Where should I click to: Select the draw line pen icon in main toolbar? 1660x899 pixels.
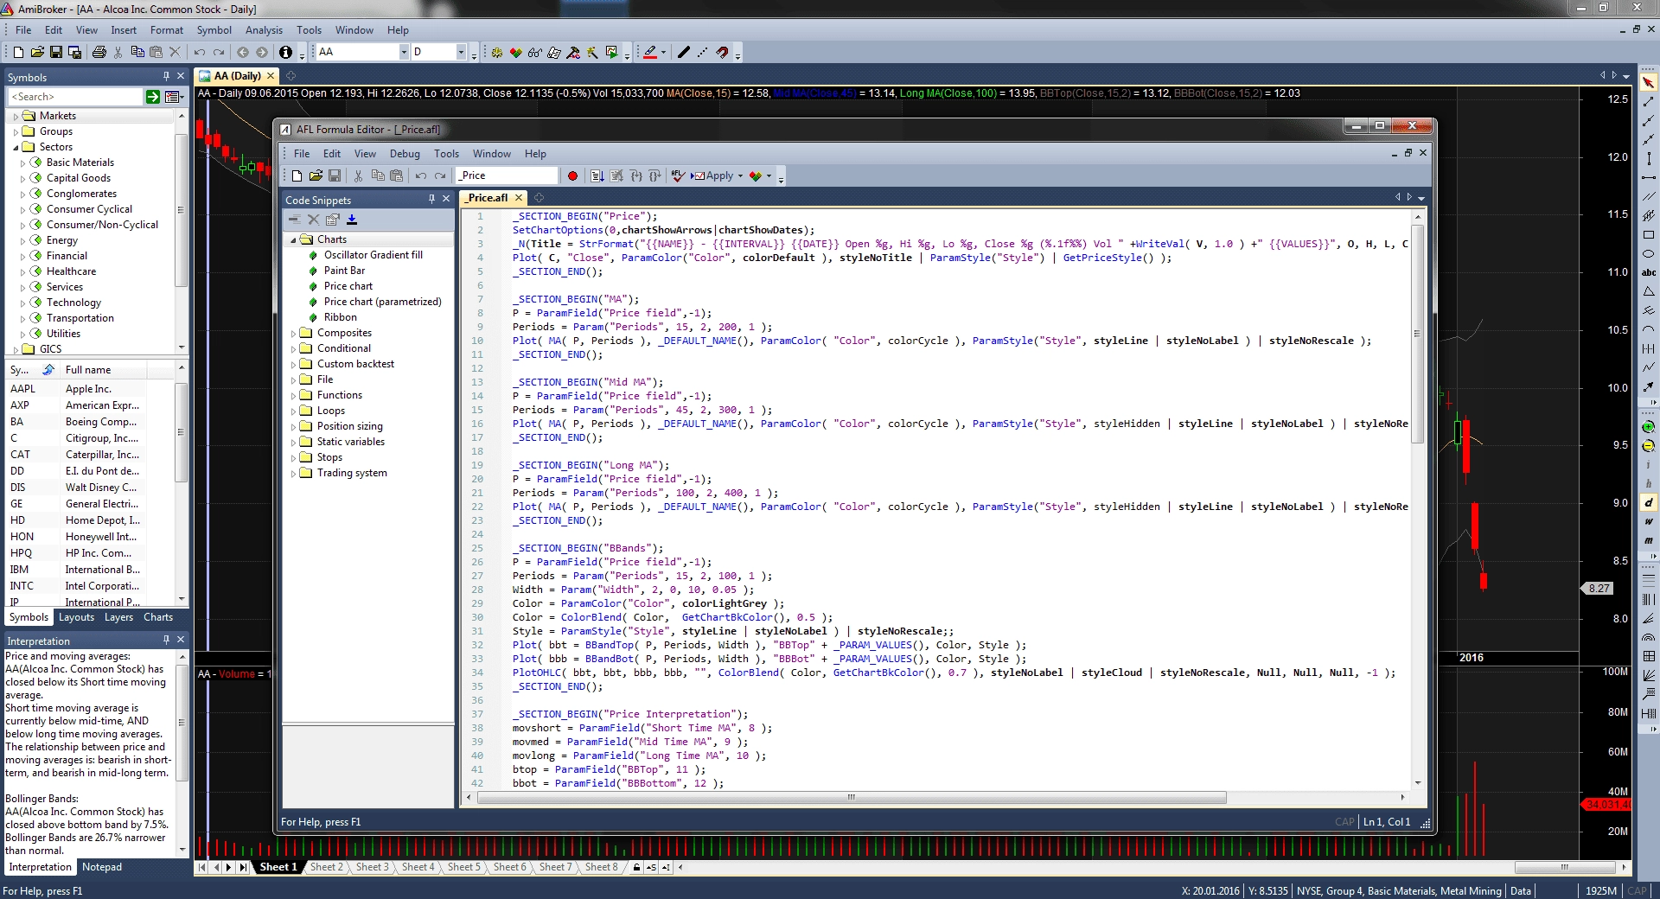click(683, 53)
